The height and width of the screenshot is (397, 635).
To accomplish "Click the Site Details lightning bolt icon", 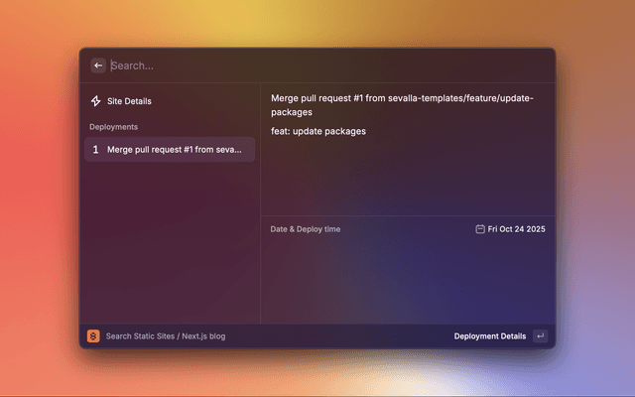I will (95, 101).
